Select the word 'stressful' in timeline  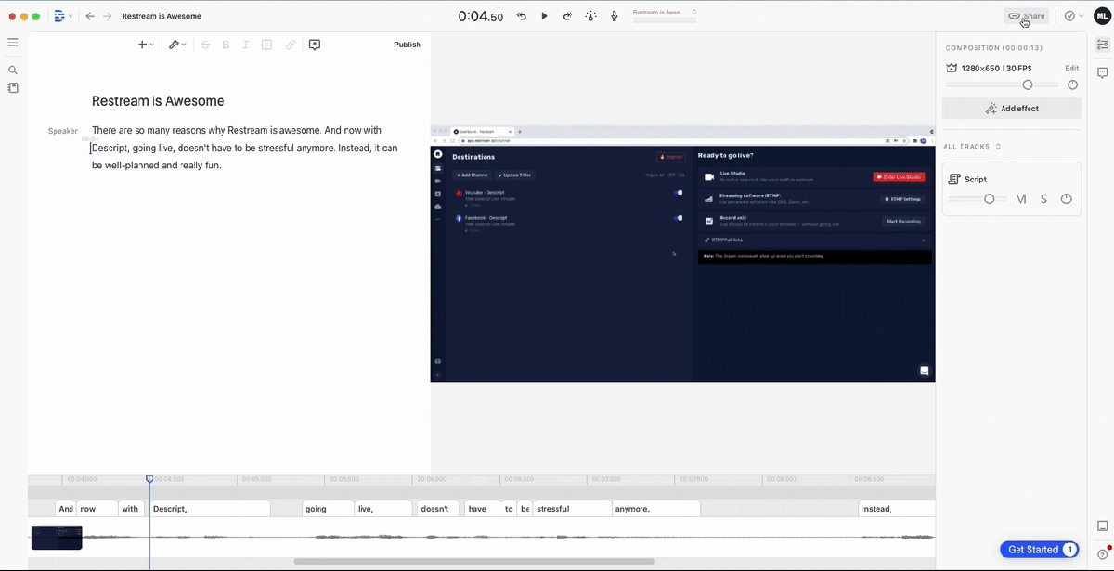[572, 509]
